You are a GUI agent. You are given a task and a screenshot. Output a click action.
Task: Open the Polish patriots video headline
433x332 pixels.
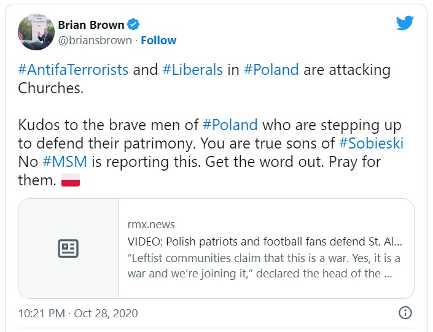265,241
